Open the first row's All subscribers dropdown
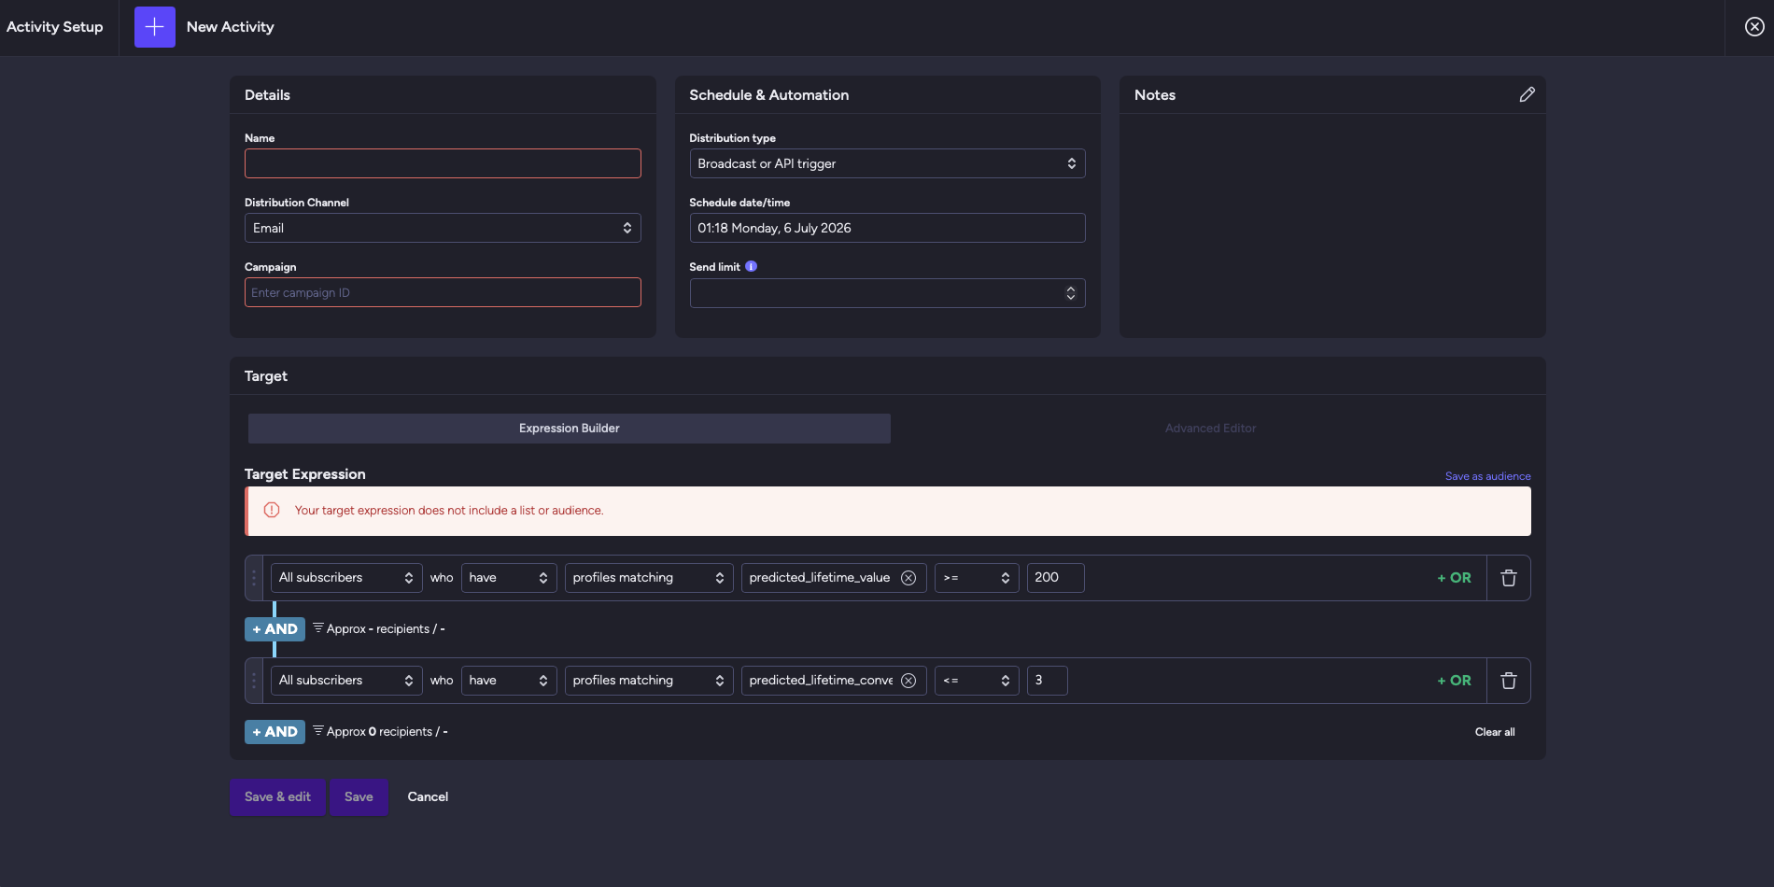 (346, 578)
